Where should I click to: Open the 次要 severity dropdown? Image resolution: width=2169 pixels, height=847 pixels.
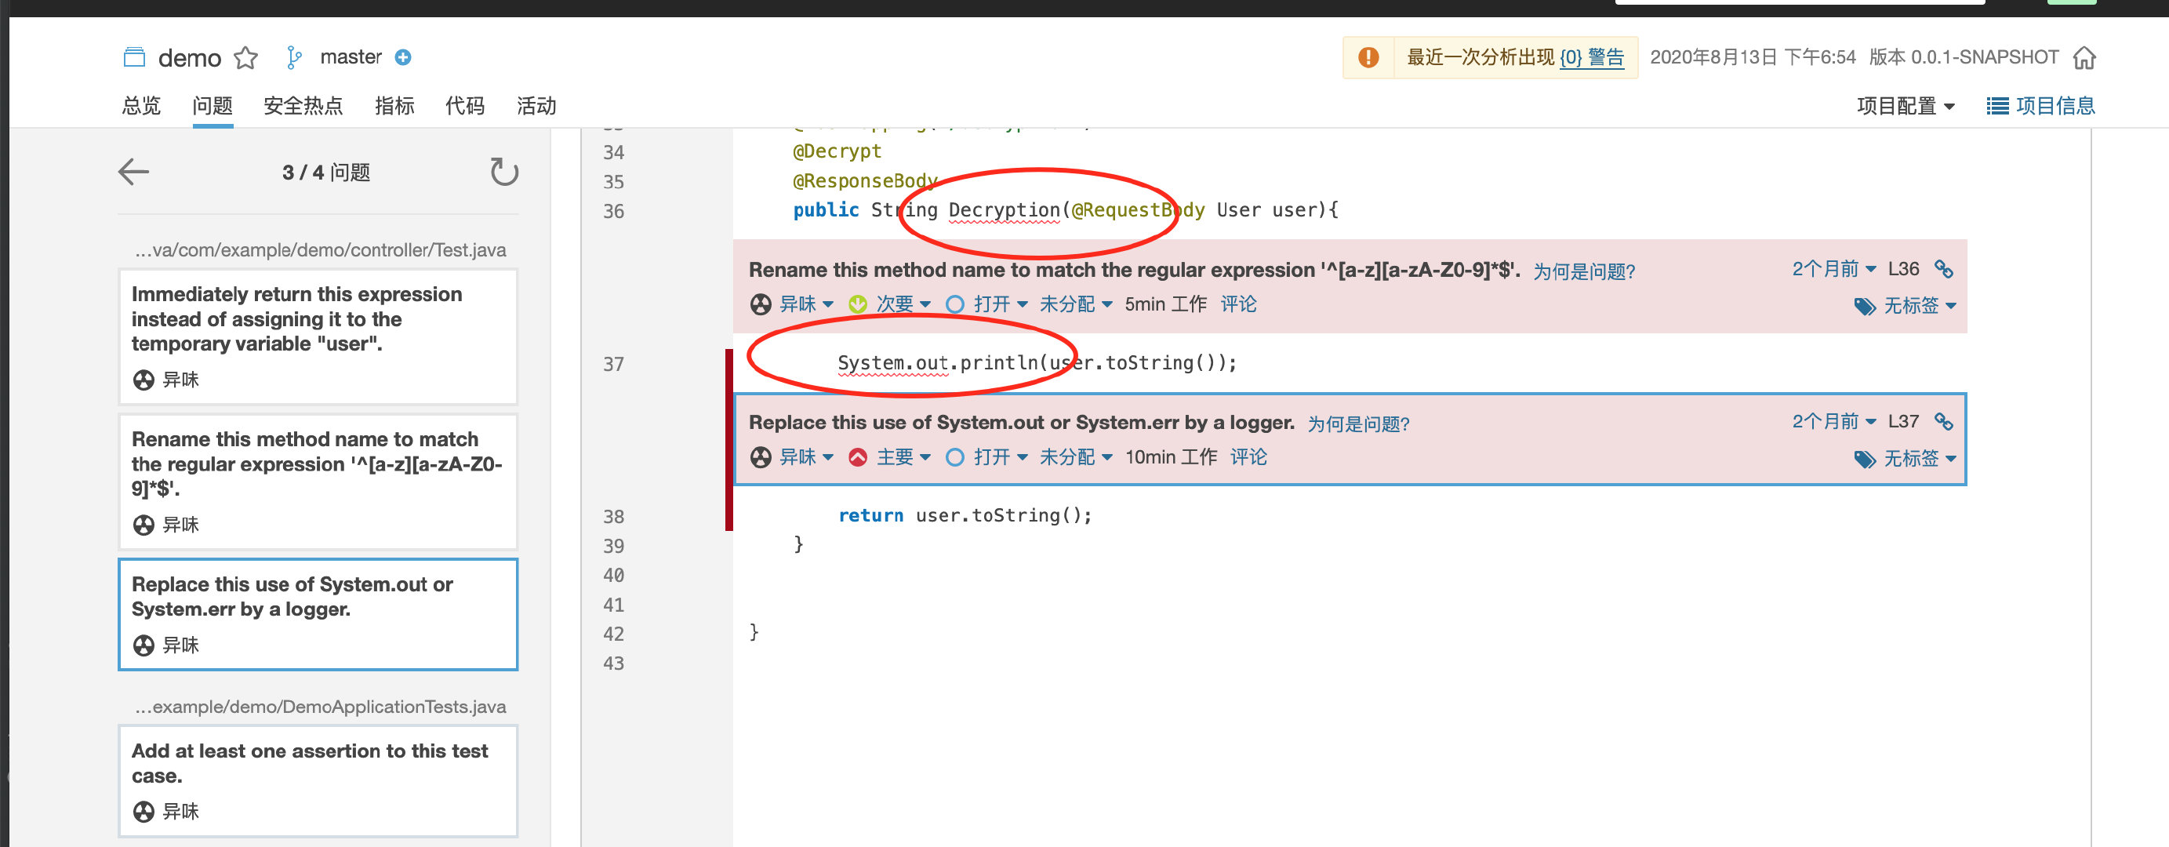coord(900,305)
